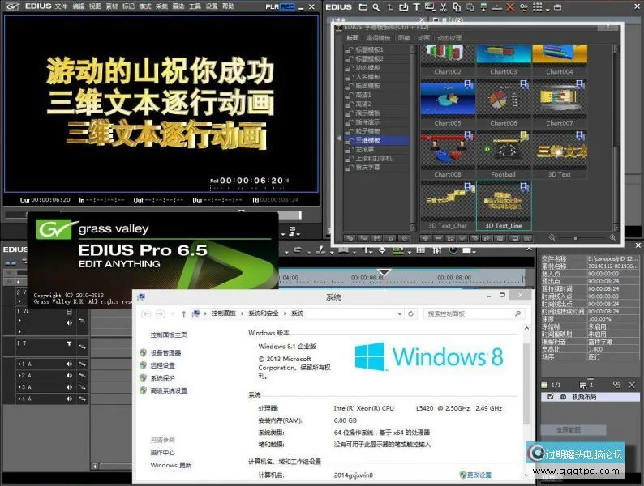Select the 3D Text_Line template thumbnail
Screen dimensions: 644x486
pyautogui.click(x=504, y=206)
